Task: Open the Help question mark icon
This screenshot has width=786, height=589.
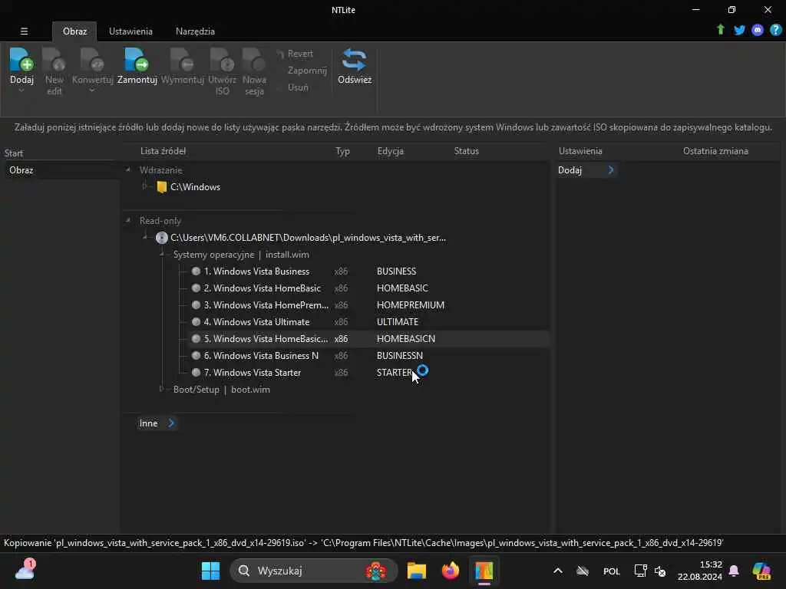Action: pyautogui.click(x=775, y=30)
